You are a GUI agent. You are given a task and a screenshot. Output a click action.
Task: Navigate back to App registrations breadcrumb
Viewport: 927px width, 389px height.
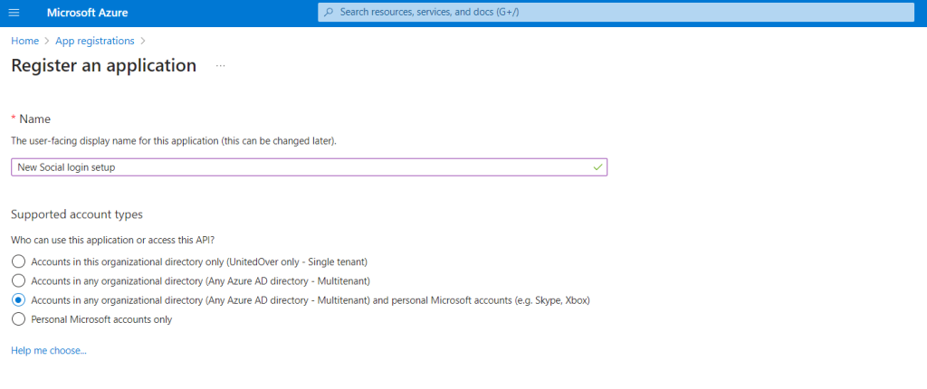tap(94, 41)
